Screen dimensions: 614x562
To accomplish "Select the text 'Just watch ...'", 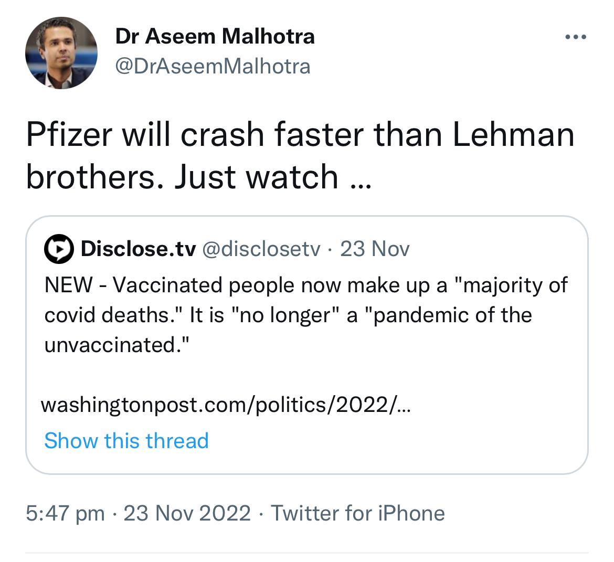I will point(272,177).
